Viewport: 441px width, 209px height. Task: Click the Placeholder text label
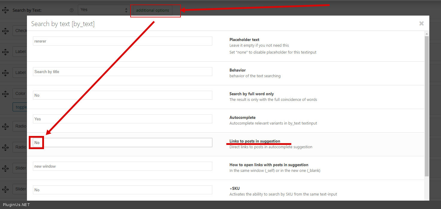point(244,40)
